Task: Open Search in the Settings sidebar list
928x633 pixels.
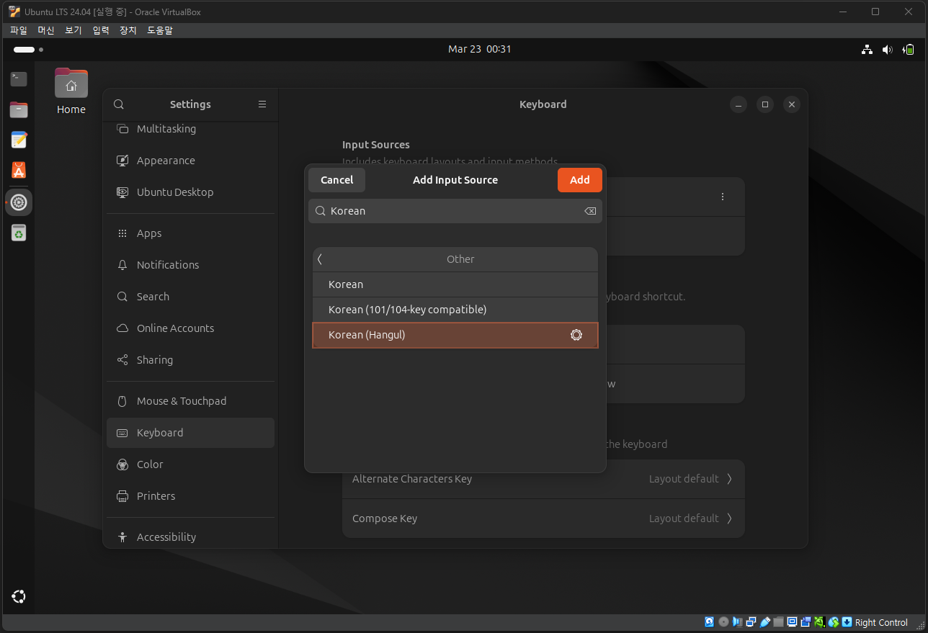Action: pos(190,297)
